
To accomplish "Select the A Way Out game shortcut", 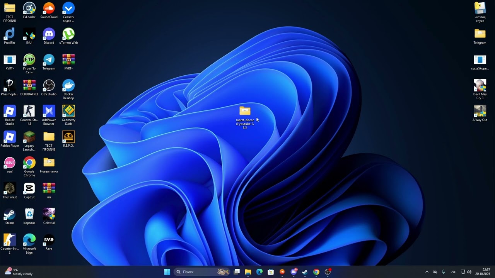I will click(x=480, y=114).
